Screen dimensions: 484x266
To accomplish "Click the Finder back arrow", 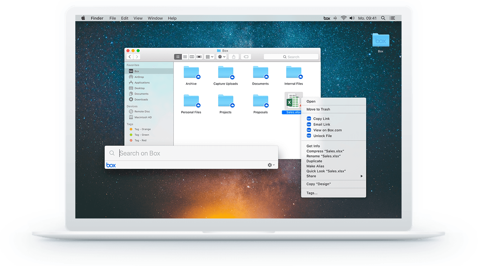I will [130, 57].
